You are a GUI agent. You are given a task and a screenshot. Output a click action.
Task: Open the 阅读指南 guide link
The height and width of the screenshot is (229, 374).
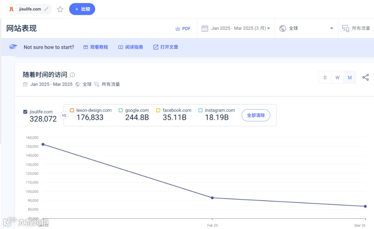[131, 47]
